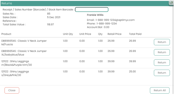This screenshot has height=95, width=174.
Task: Select the DB896654S M/Fuscia product row
Action: click(x=85, y=42)
